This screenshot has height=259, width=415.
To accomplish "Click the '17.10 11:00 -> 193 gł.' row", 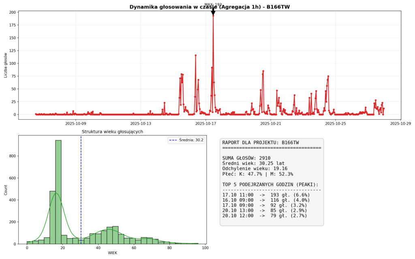I will coord(266,195).
